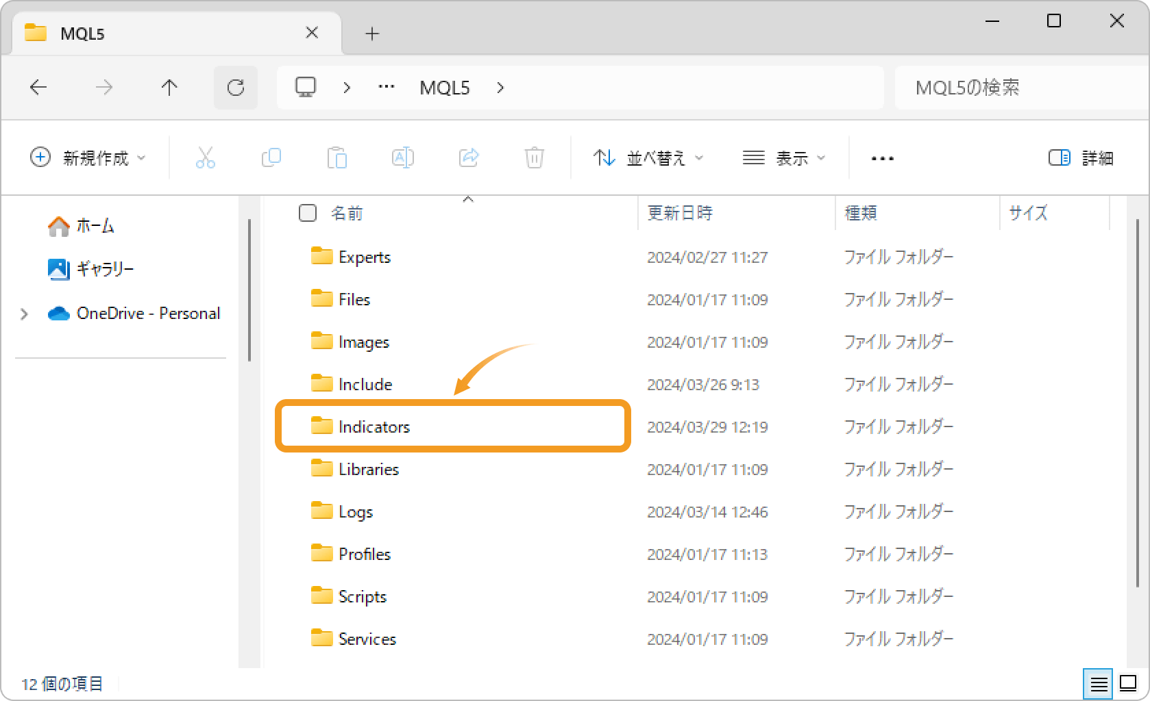1150x701 pixels.
Task: Select the Scripts folder name
Action: (x=363, y=597)
